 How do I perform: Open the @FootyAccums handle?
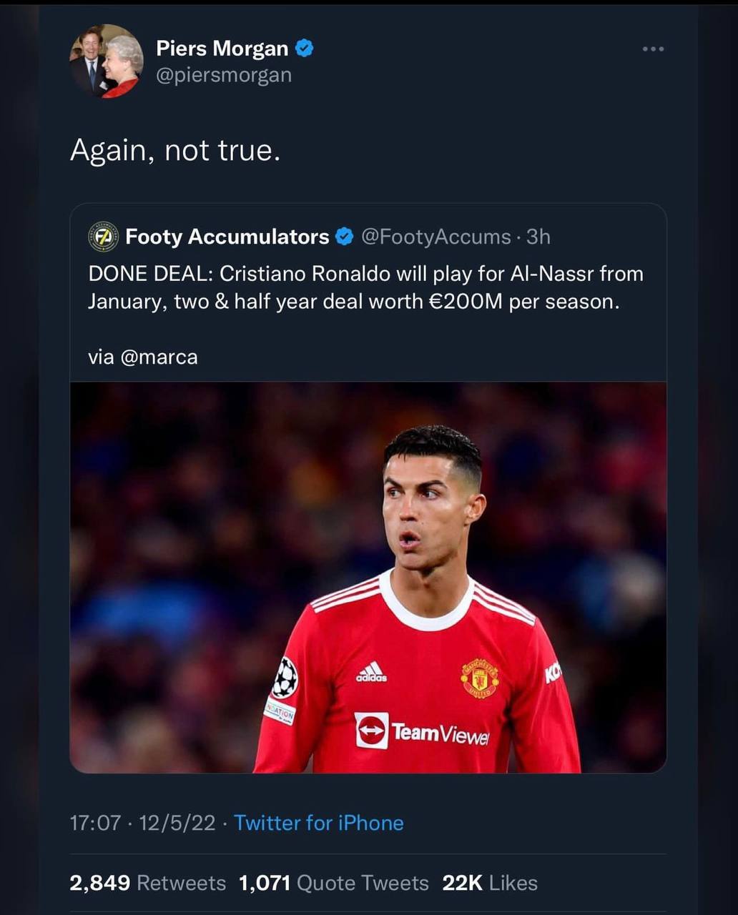click(x=436, y=237)
